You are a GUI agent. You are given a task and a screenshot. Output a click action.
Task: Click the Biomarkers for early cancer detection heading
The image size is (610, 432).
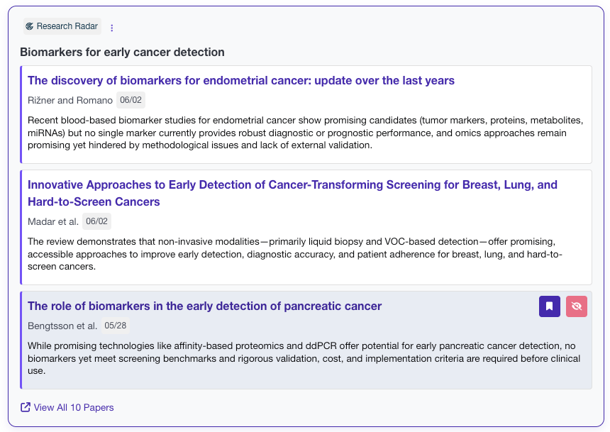tap(122, 52)
